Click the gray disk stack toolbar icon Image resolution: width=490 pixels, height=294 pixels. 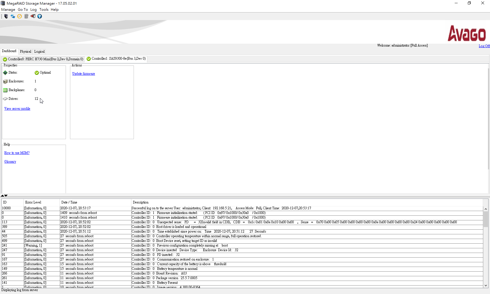point(26,16)
